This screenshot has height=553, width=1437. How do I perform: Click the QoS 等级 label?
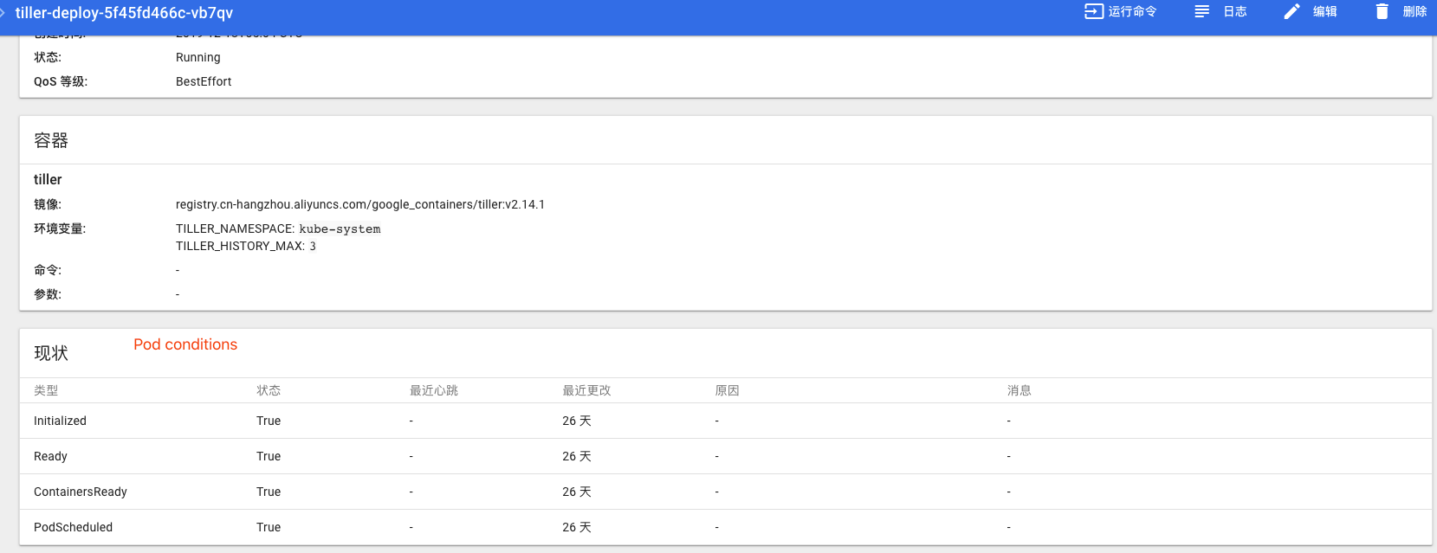[x=61, y=81]
